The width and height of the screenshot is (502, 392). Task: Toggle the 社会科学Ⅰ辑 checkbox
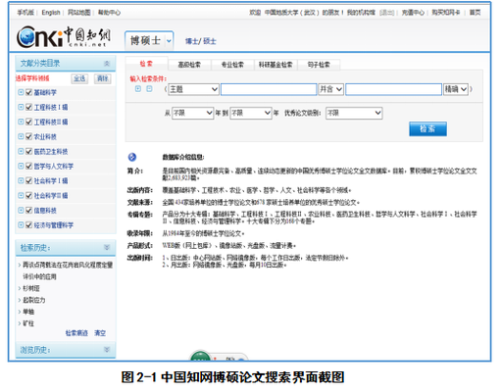[28, 180]
